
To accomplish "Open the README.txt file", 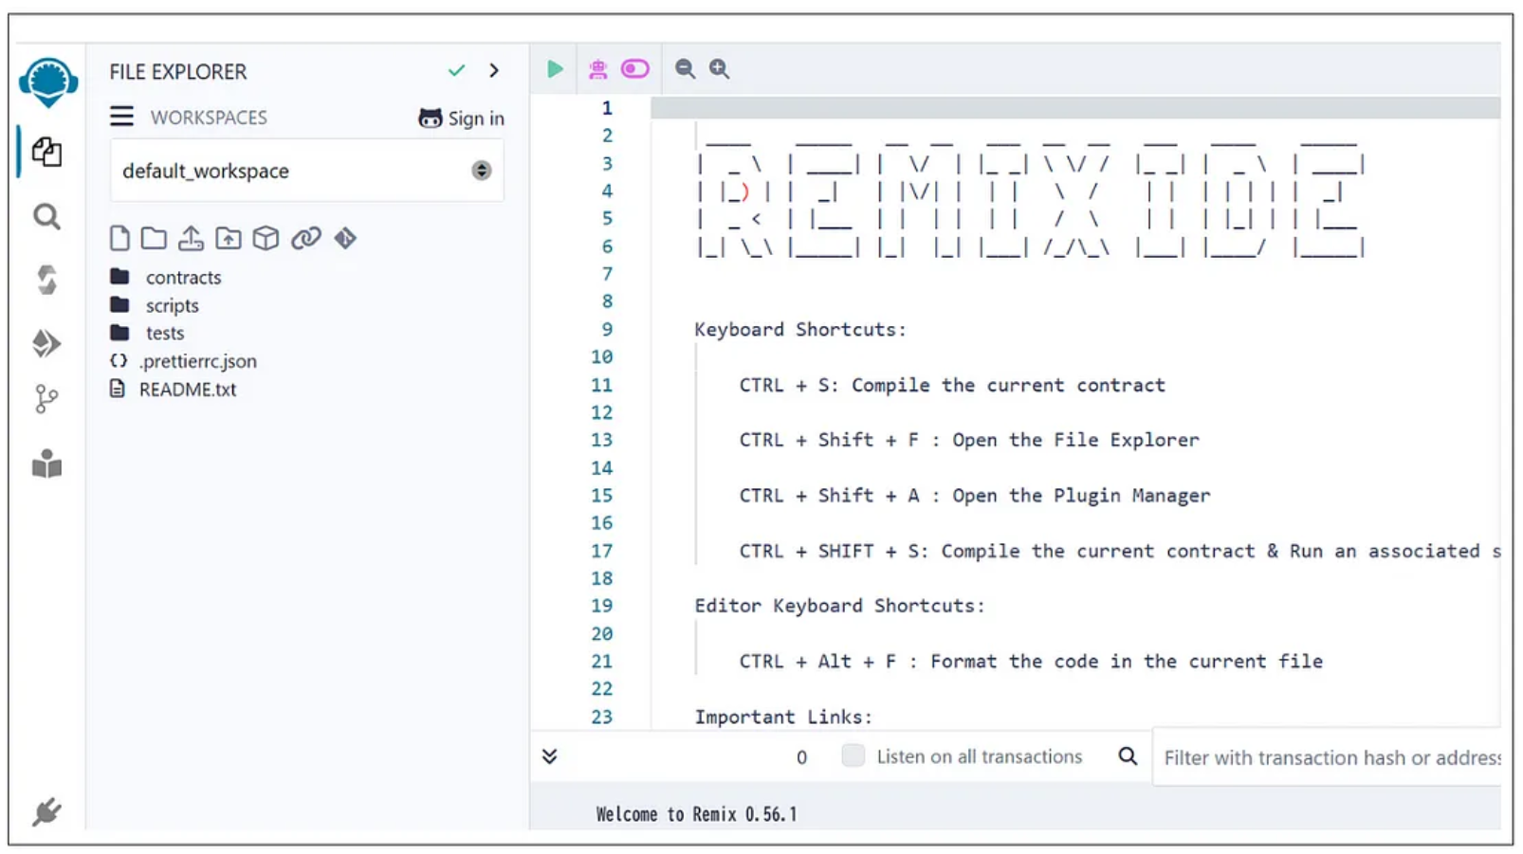I will pyautogui.click(x=174, y=390).
